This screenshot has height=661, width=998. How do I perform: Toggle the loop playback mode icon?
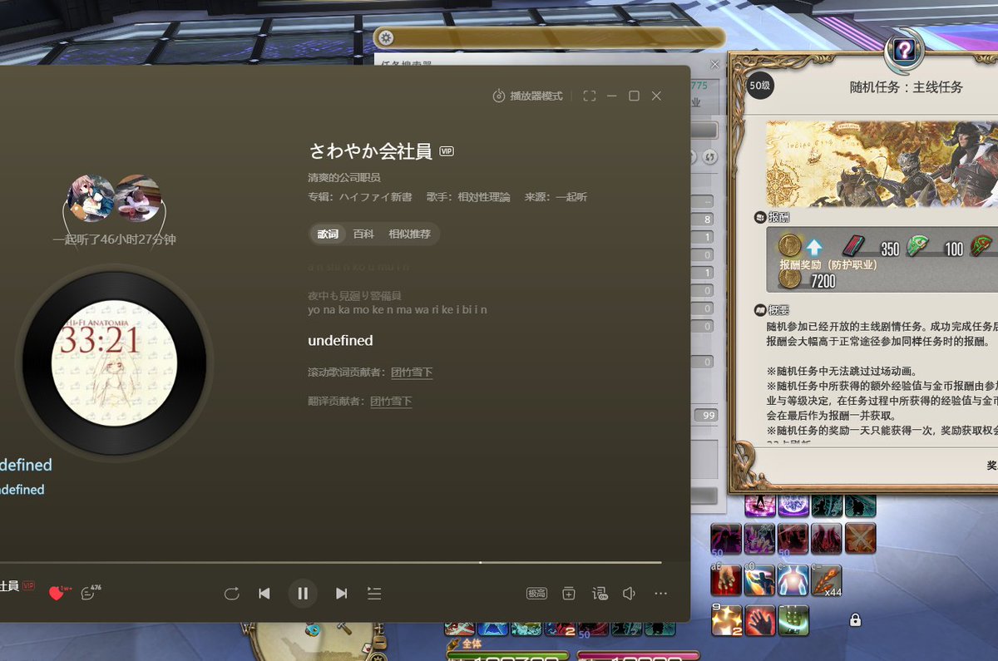pyautogui.click(x=232, y=594)
